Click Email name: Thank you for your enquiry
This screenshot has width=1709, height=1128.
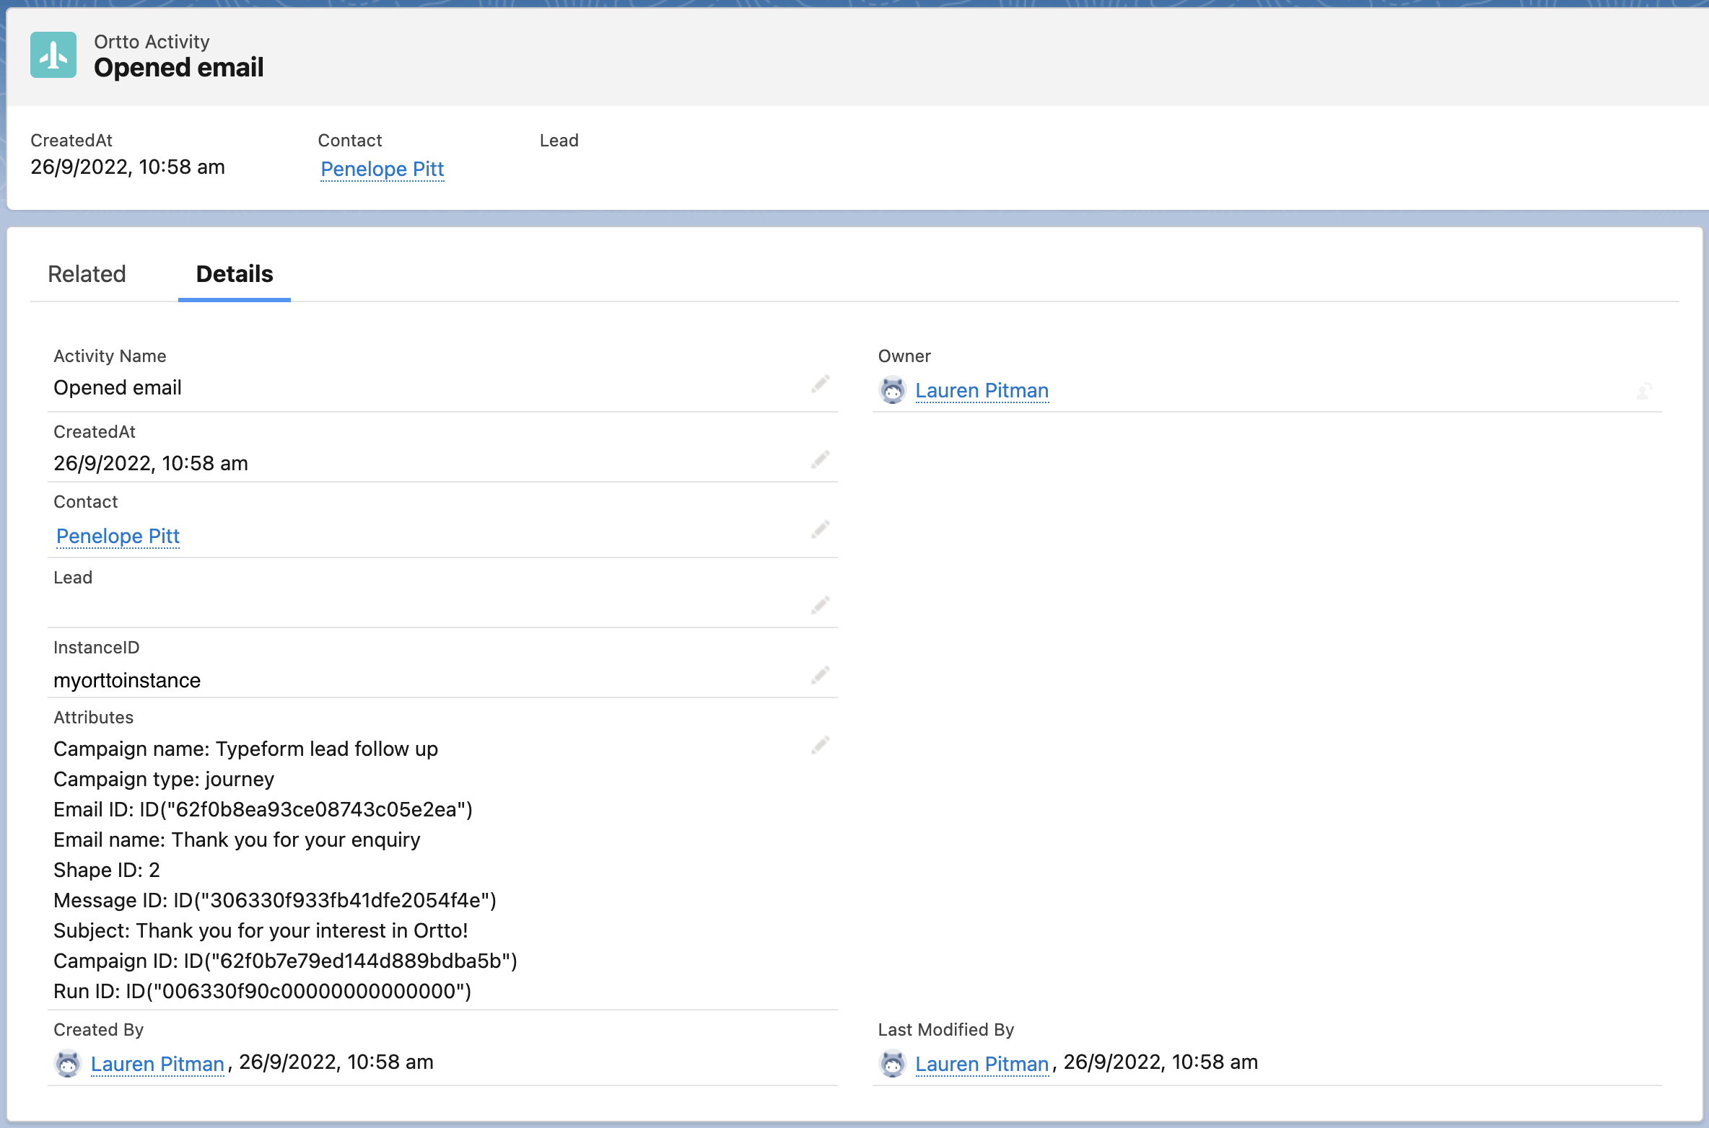tap(237, 840)
